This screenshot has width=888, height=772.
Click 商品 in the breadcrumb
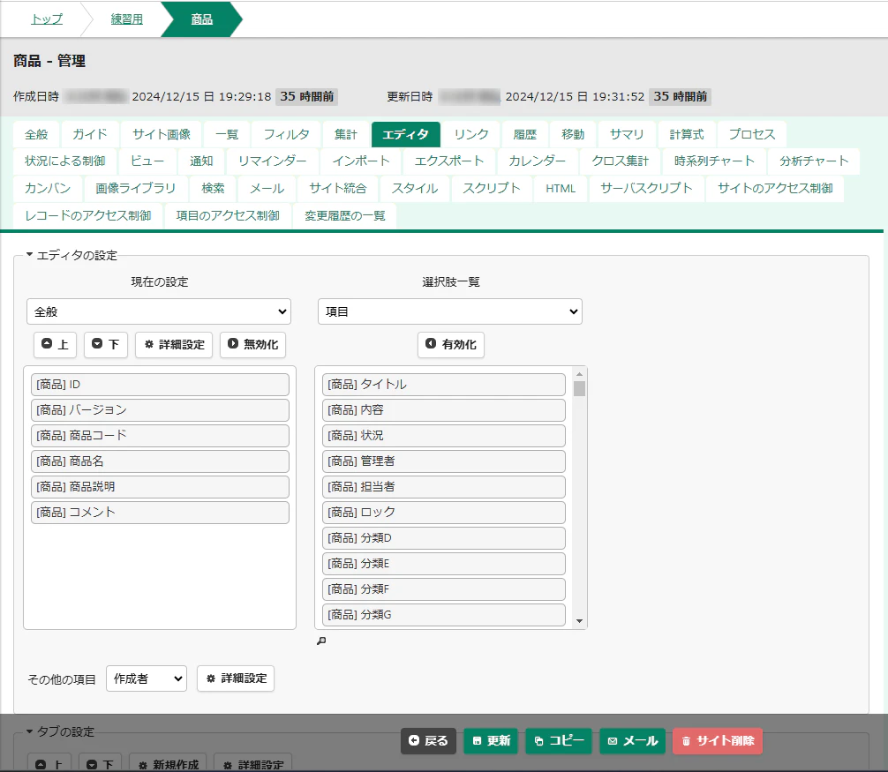coord(201,19)
